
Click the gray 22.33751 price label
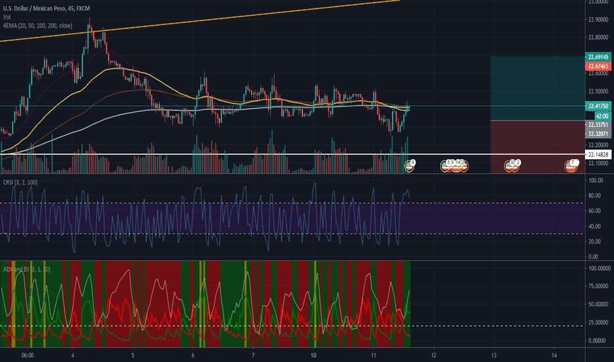(x=598, y=125)
